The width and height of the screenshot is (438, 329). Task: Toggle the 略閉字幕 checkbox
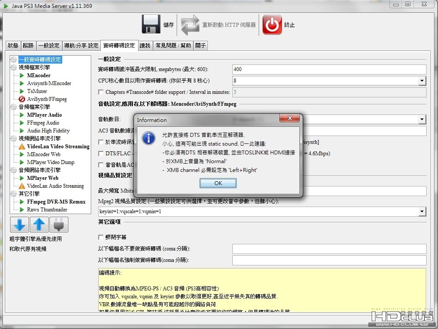[x=101, y=237]
